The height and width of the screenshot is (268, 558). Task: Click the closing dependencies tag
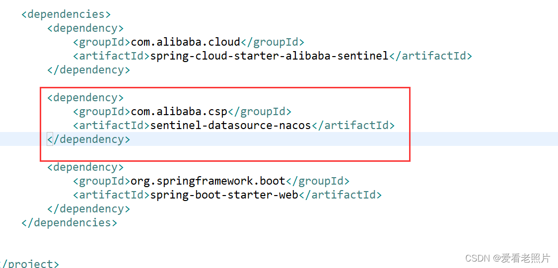coord(69,223)
